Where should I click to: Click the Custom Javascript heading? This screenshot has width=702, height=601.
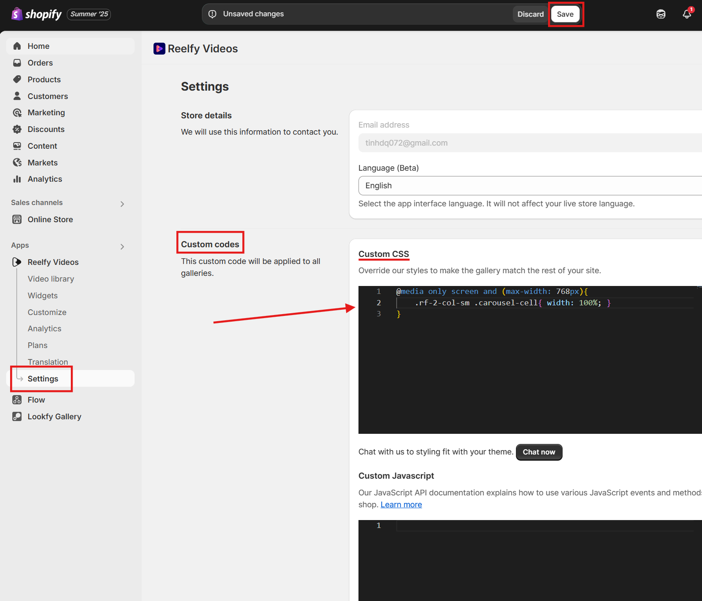(396, 476)
